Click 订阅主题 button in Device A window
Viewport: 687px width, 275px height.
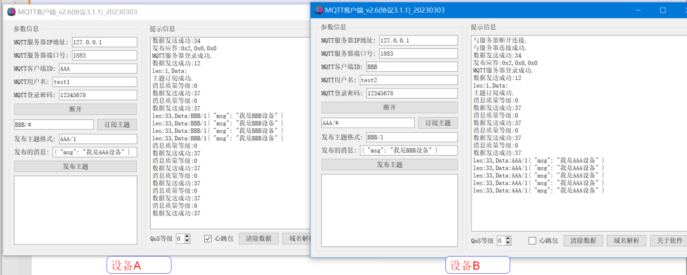tap(117, 124)
